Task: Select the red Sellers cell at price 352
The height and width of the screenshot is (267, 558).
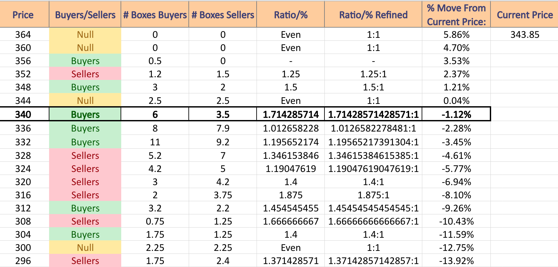Action: coord(85,74)
